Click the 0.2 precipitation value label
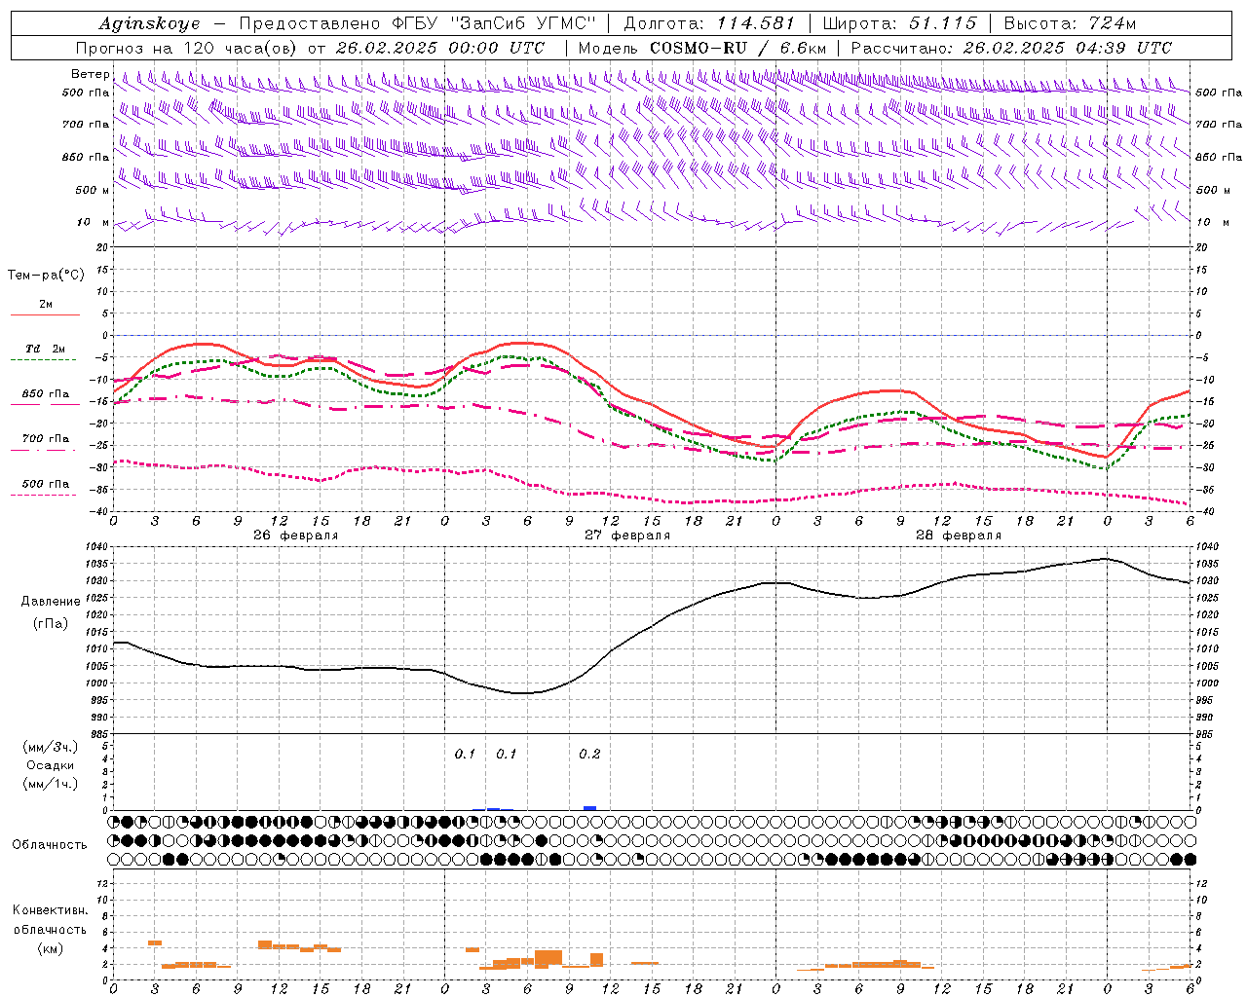 [x=589, y=754]
